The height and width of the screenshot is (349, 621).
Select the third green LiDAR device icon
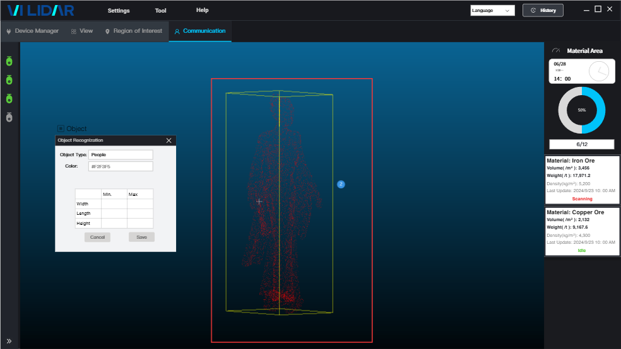pyautogui.click(x=9, y=99)
